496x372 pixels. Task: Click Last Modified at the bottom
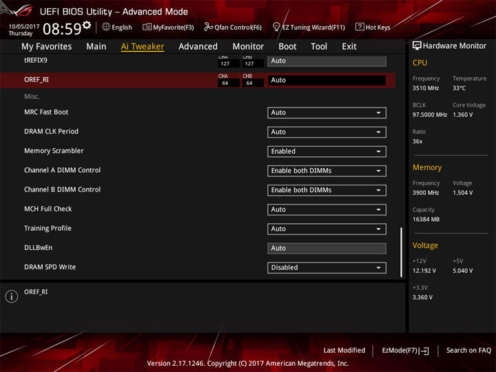tap(344, 350)
